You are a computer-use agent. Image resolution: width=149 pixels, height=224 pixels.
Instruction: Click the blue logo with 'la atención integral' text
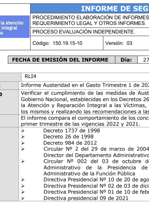tap(15, 27)
